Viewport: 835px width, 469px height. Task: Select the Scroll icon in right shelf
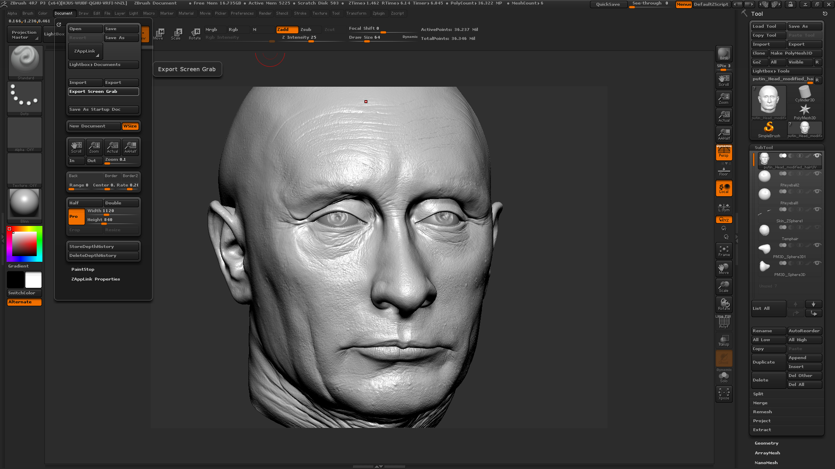(724, 80)
